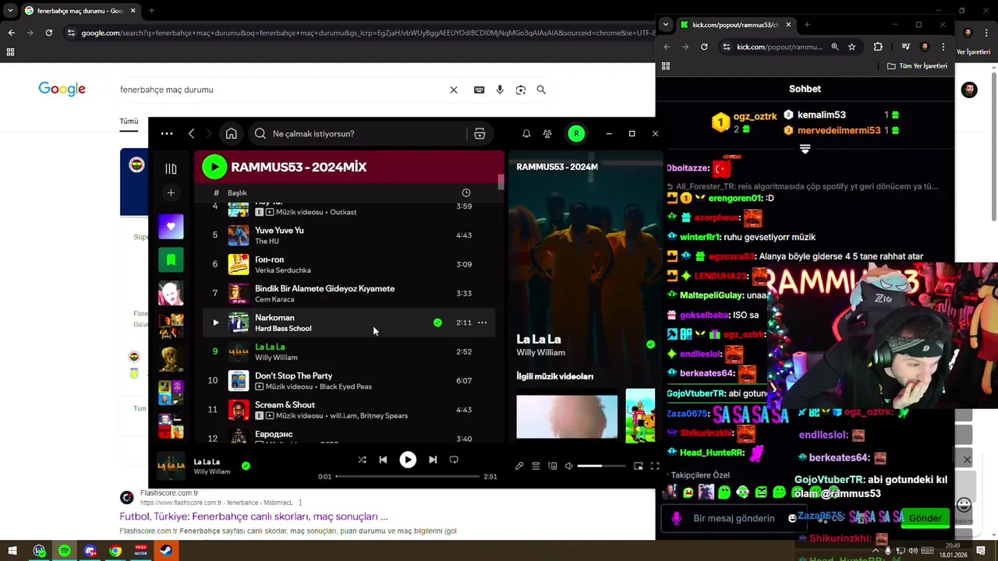The width and height of the screenshot is (998, 561).
Task: Open Google Lens image search
Action: coord(521,90)
